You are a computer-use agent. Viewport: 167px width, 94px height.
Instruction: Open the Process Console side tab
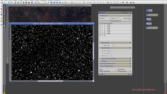click(165, 88)
